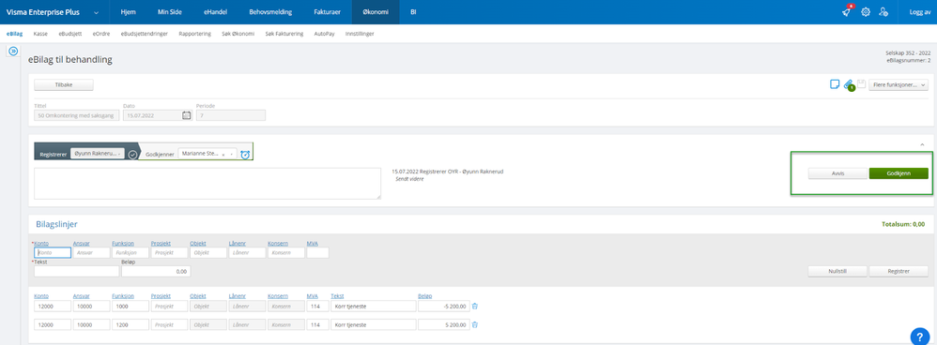Open Visma Enterprise Plus product dropdown
The width and height of the screenshot is (937, 345).
[97, 12]
